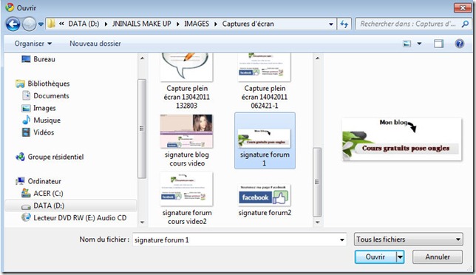The height and width of the screenshot is (275, 476).
Task: Click the file list vertical scrollbar thumb
Action: [x=317, y=182]
